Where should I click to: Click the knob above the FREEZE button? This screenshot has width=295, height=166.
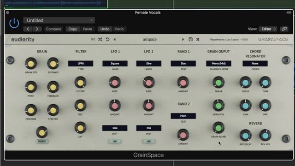42,132
